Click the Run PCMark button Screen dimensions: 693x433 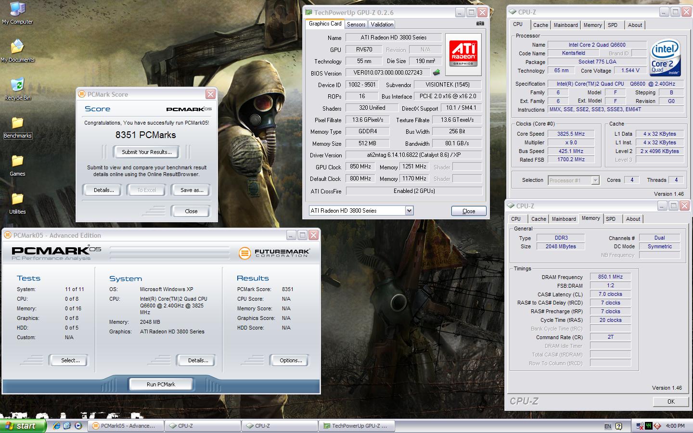pos(161,384)
